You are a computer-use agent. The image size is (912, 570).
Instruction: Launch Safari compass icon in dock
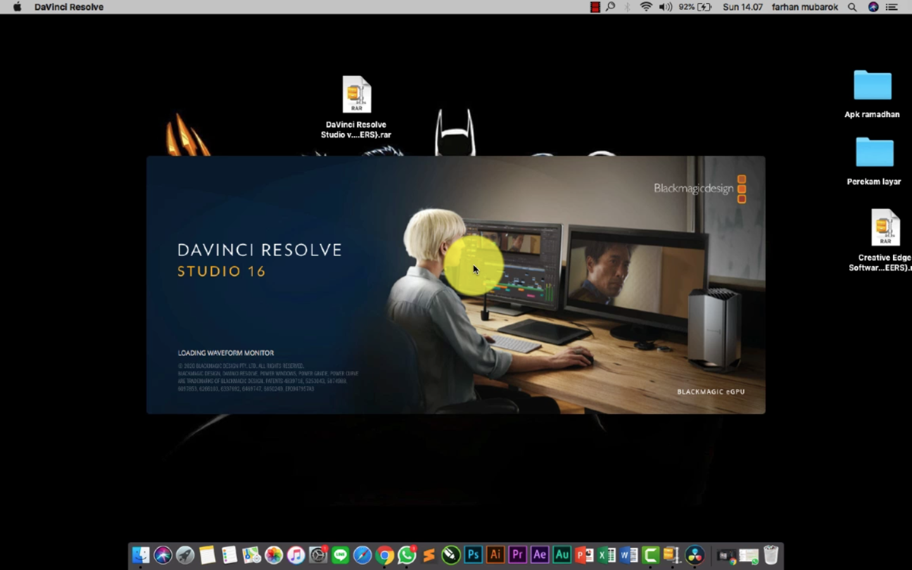pos(362,555)
